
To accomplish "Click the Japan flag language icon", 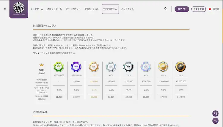I will tap(210, 9).
